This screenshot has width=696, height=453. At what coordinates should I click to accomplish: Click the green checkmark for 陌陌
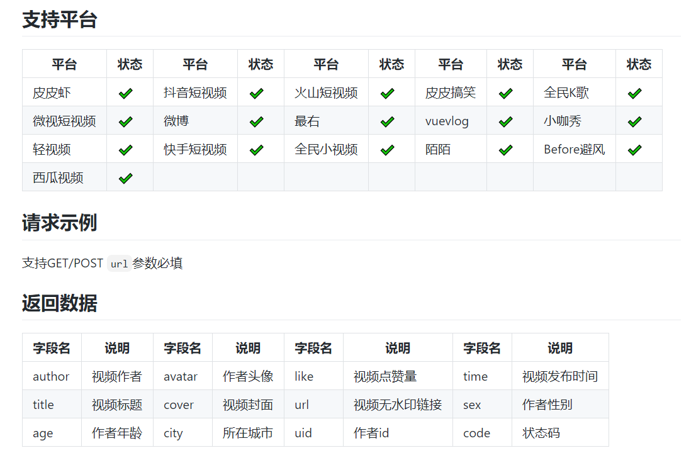tap(505, 150)
